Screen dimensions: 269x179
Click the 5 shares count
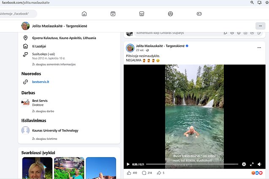click(163, 173)
